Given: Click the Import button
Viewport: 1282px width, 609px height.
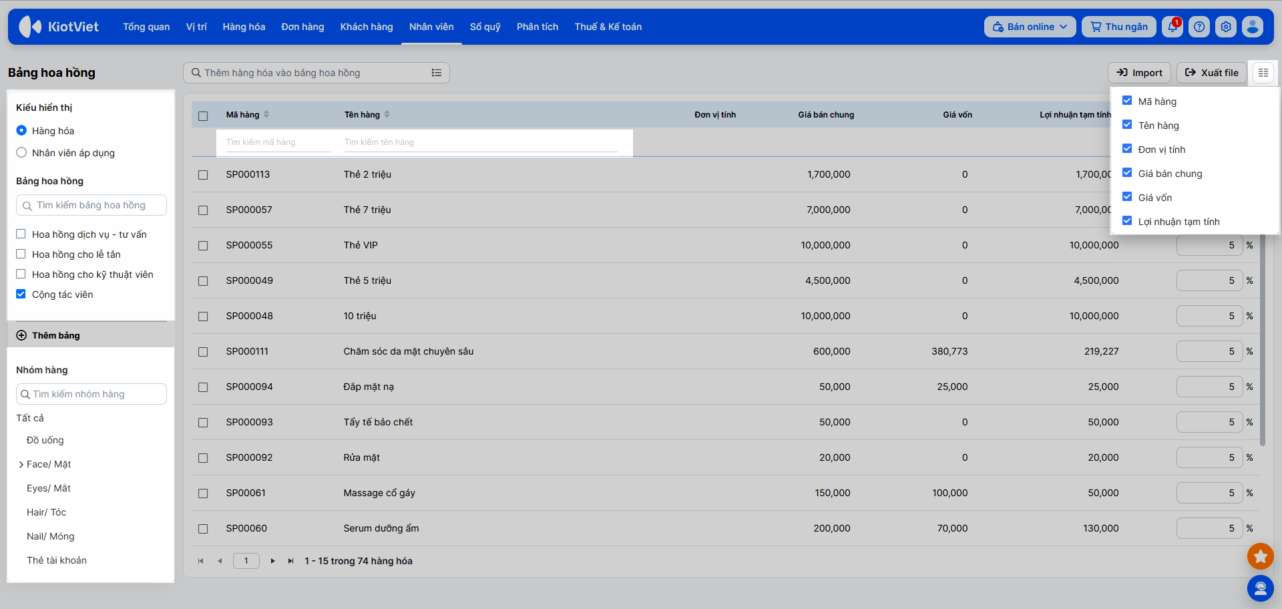Looking at the screenshot, I should click(x=1139, y=73).
